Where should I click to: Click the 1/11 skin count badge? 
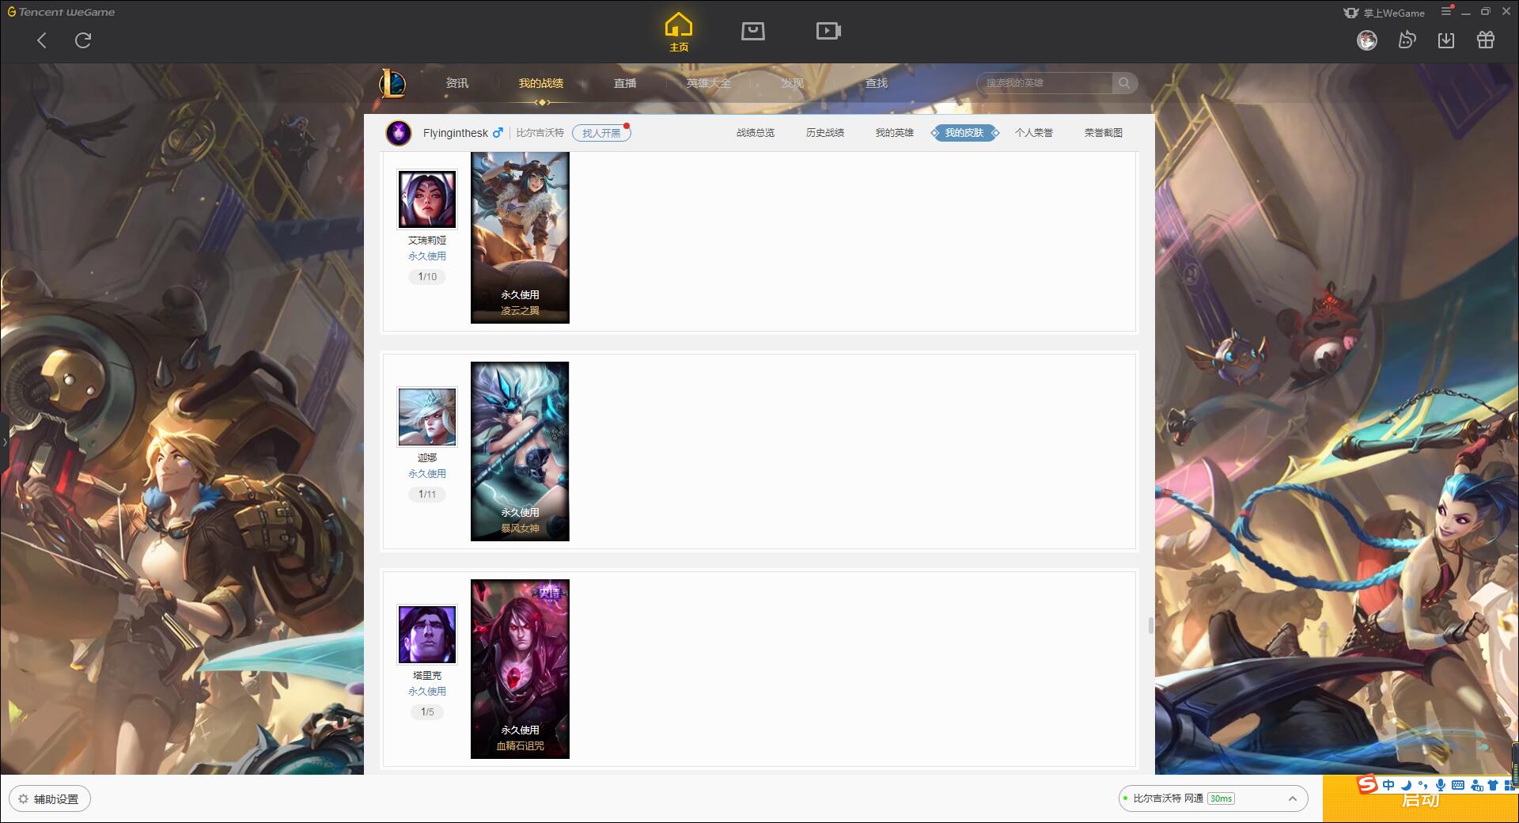click(427, 495)
